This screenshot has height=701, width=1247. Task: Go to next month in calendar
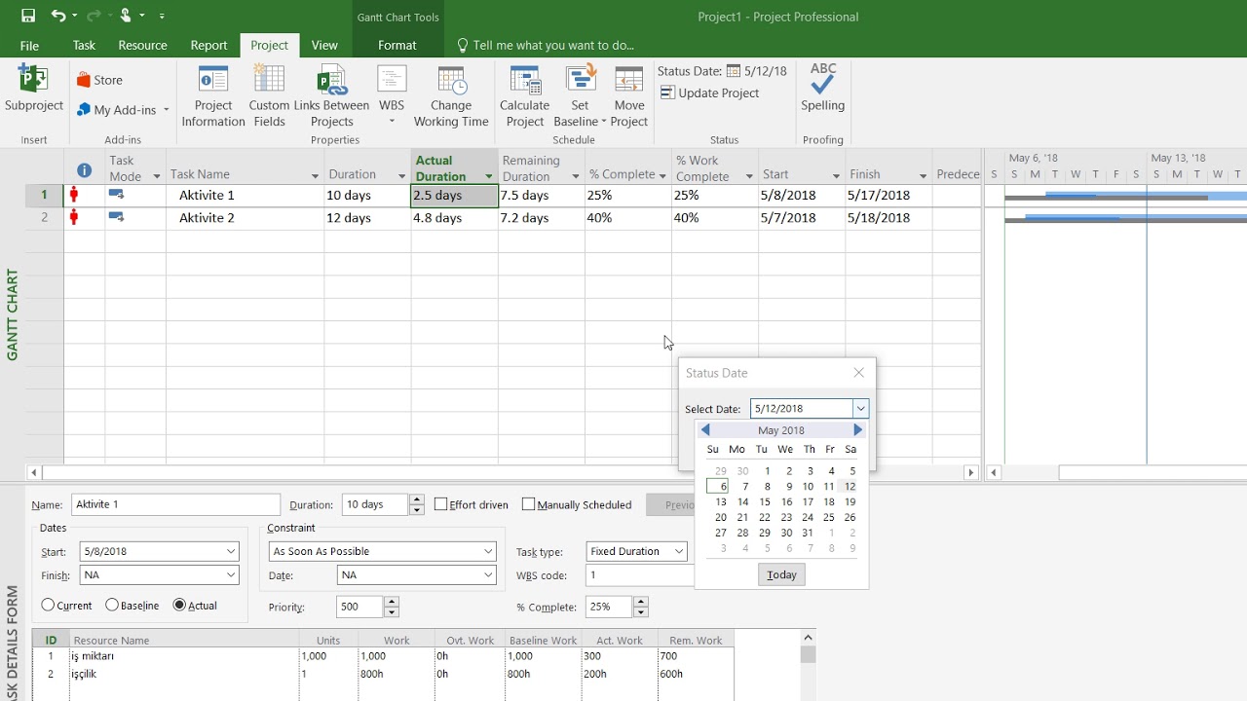[x=857, y=429]
